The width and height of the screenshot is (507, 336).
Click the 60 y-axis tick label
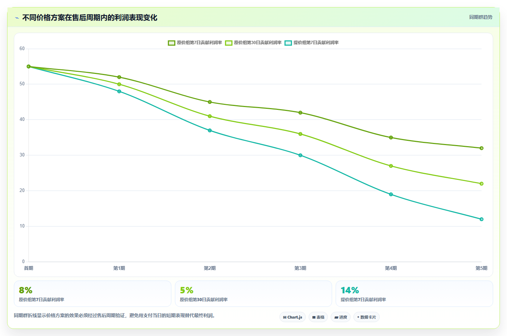point(22,49)
